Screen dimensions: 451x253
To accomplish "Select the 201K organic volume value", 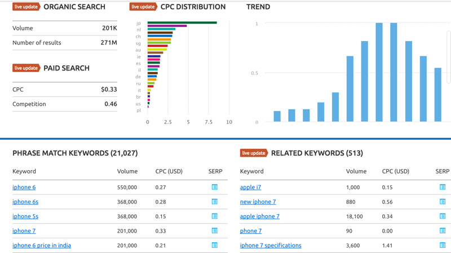I will click(x=109, y=28).
